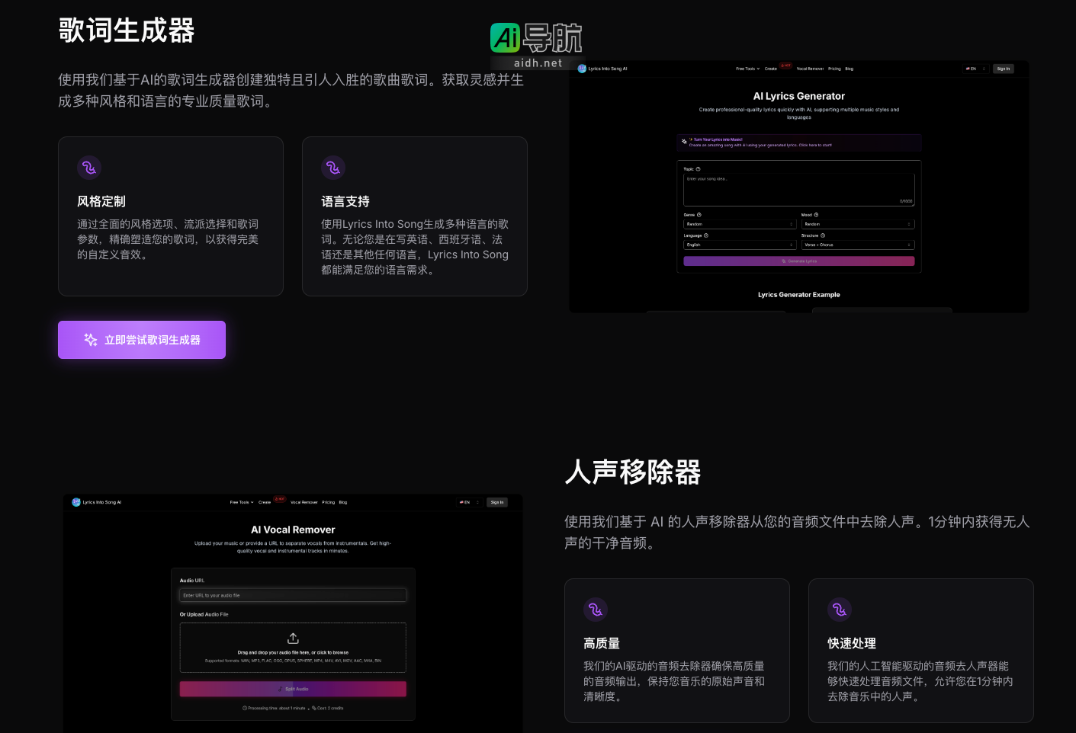Click the upload arrow icon in drop area

coord(293,638)
